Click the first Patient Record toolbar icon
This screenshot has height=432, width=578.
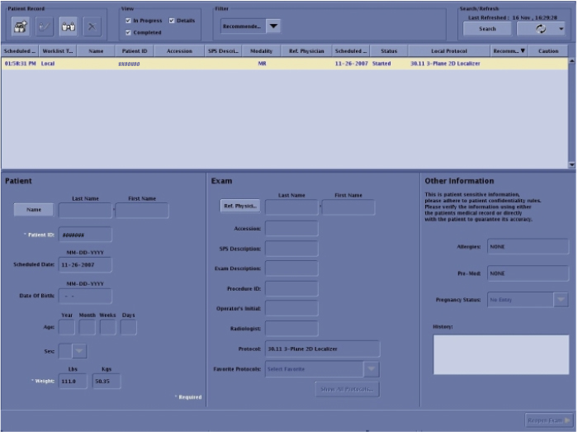pyautogui.click(x=21, y=28)
